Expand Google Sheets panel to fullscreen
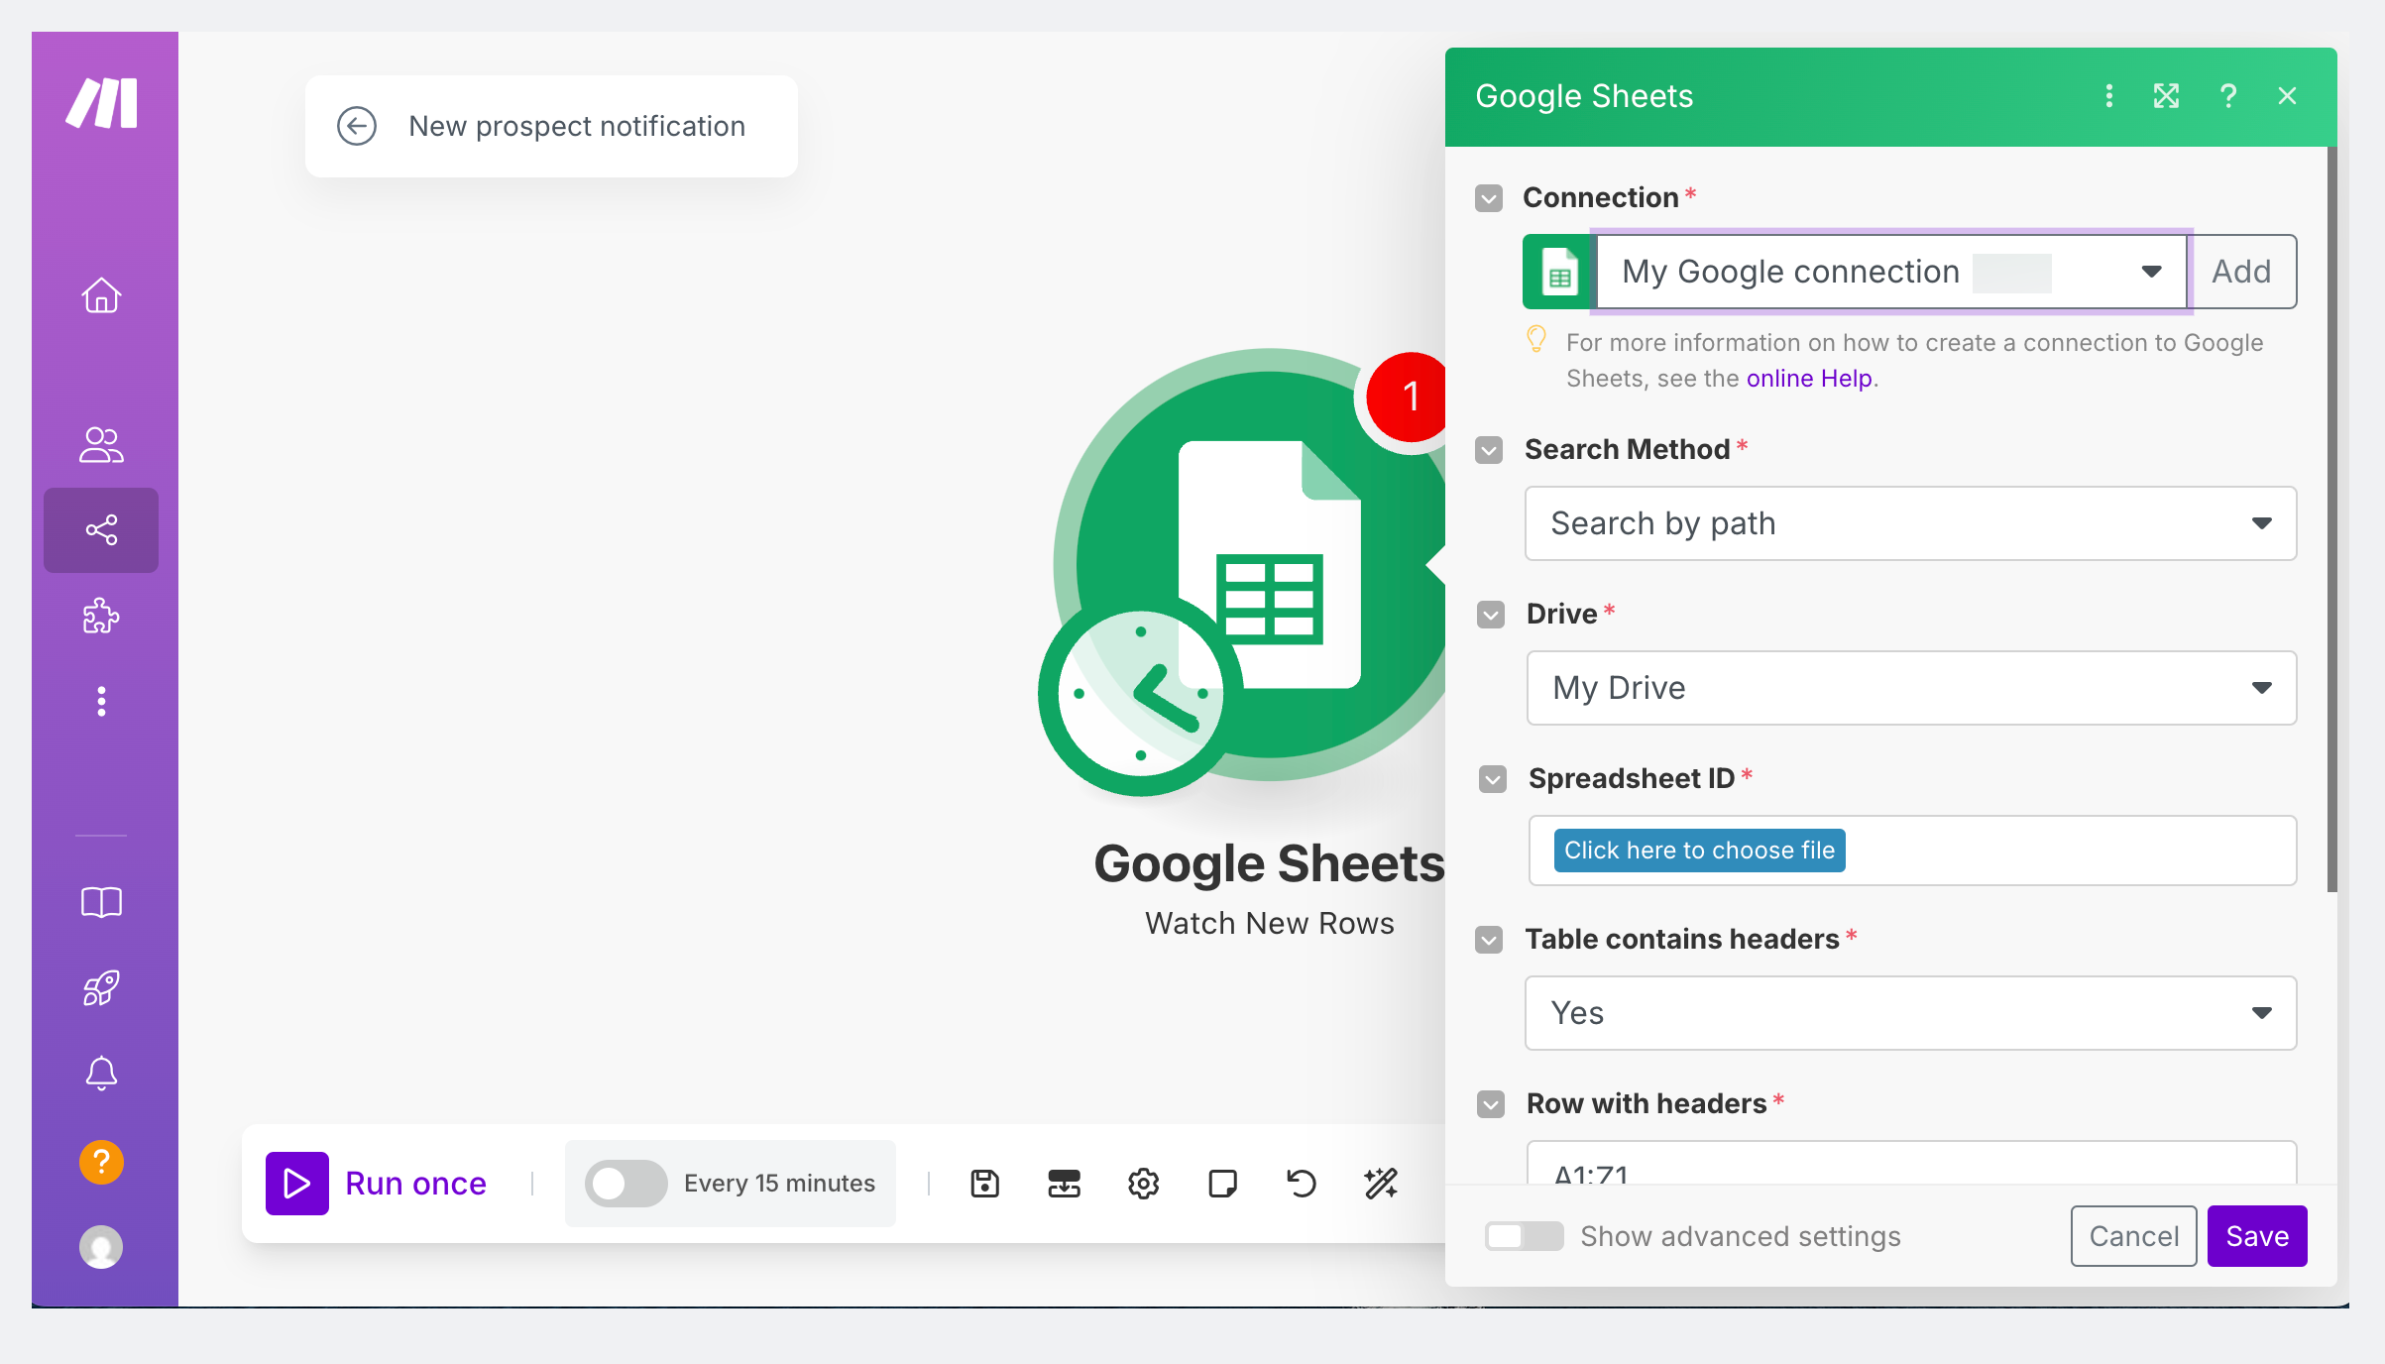The width and height of the screenshot is (2385, 1364). (2167, 96)
